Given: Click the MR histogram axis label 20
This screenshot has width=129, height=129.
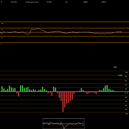Looking at the screenshot, I should [126, 89].
